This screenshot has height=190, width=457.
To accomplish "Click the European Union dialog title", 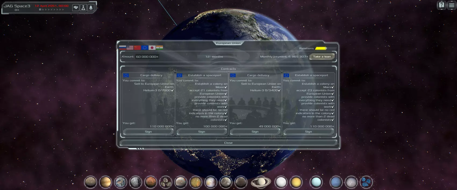I will click(x=228, y=43).
